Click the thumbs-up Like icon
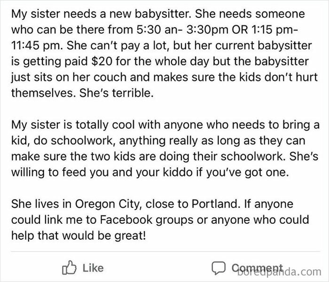This screenshot has width=329, height=282. tap(69, 268)
